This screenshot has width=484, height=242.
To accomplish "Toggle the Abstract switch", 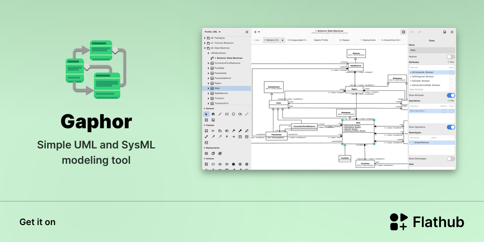I will tap(451, 57).
